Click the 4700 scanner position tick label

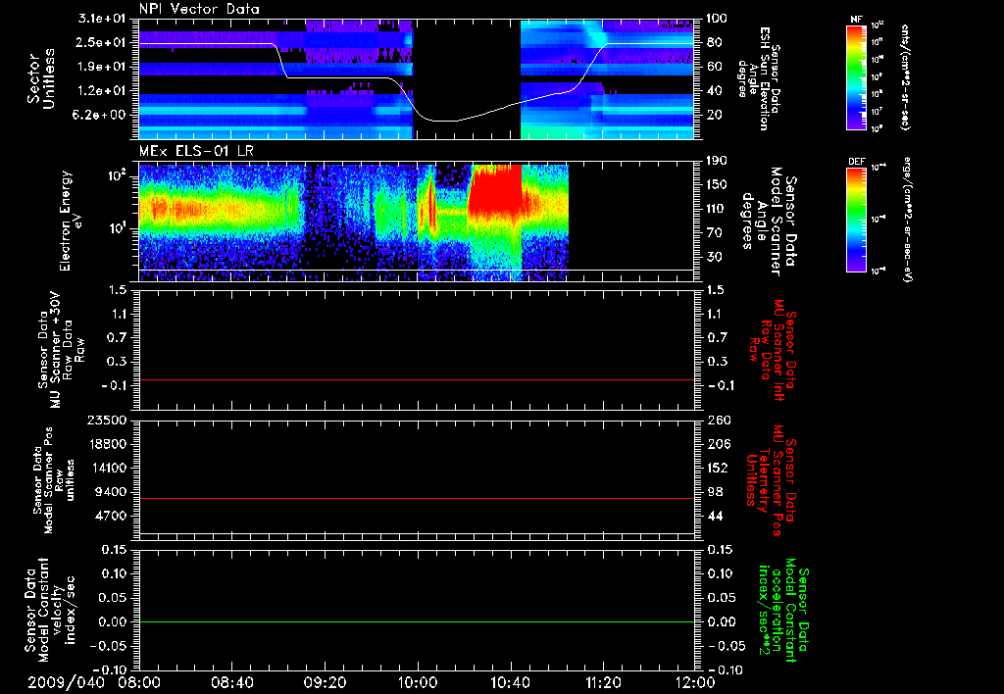pyautogui.click(x=111, y=516)
